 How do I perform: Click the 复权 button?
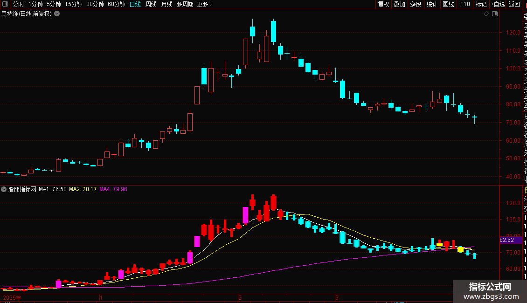coord(383,4)
